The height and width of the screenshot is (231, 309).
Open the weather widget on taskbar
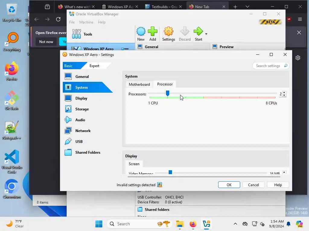coord(15,224)
